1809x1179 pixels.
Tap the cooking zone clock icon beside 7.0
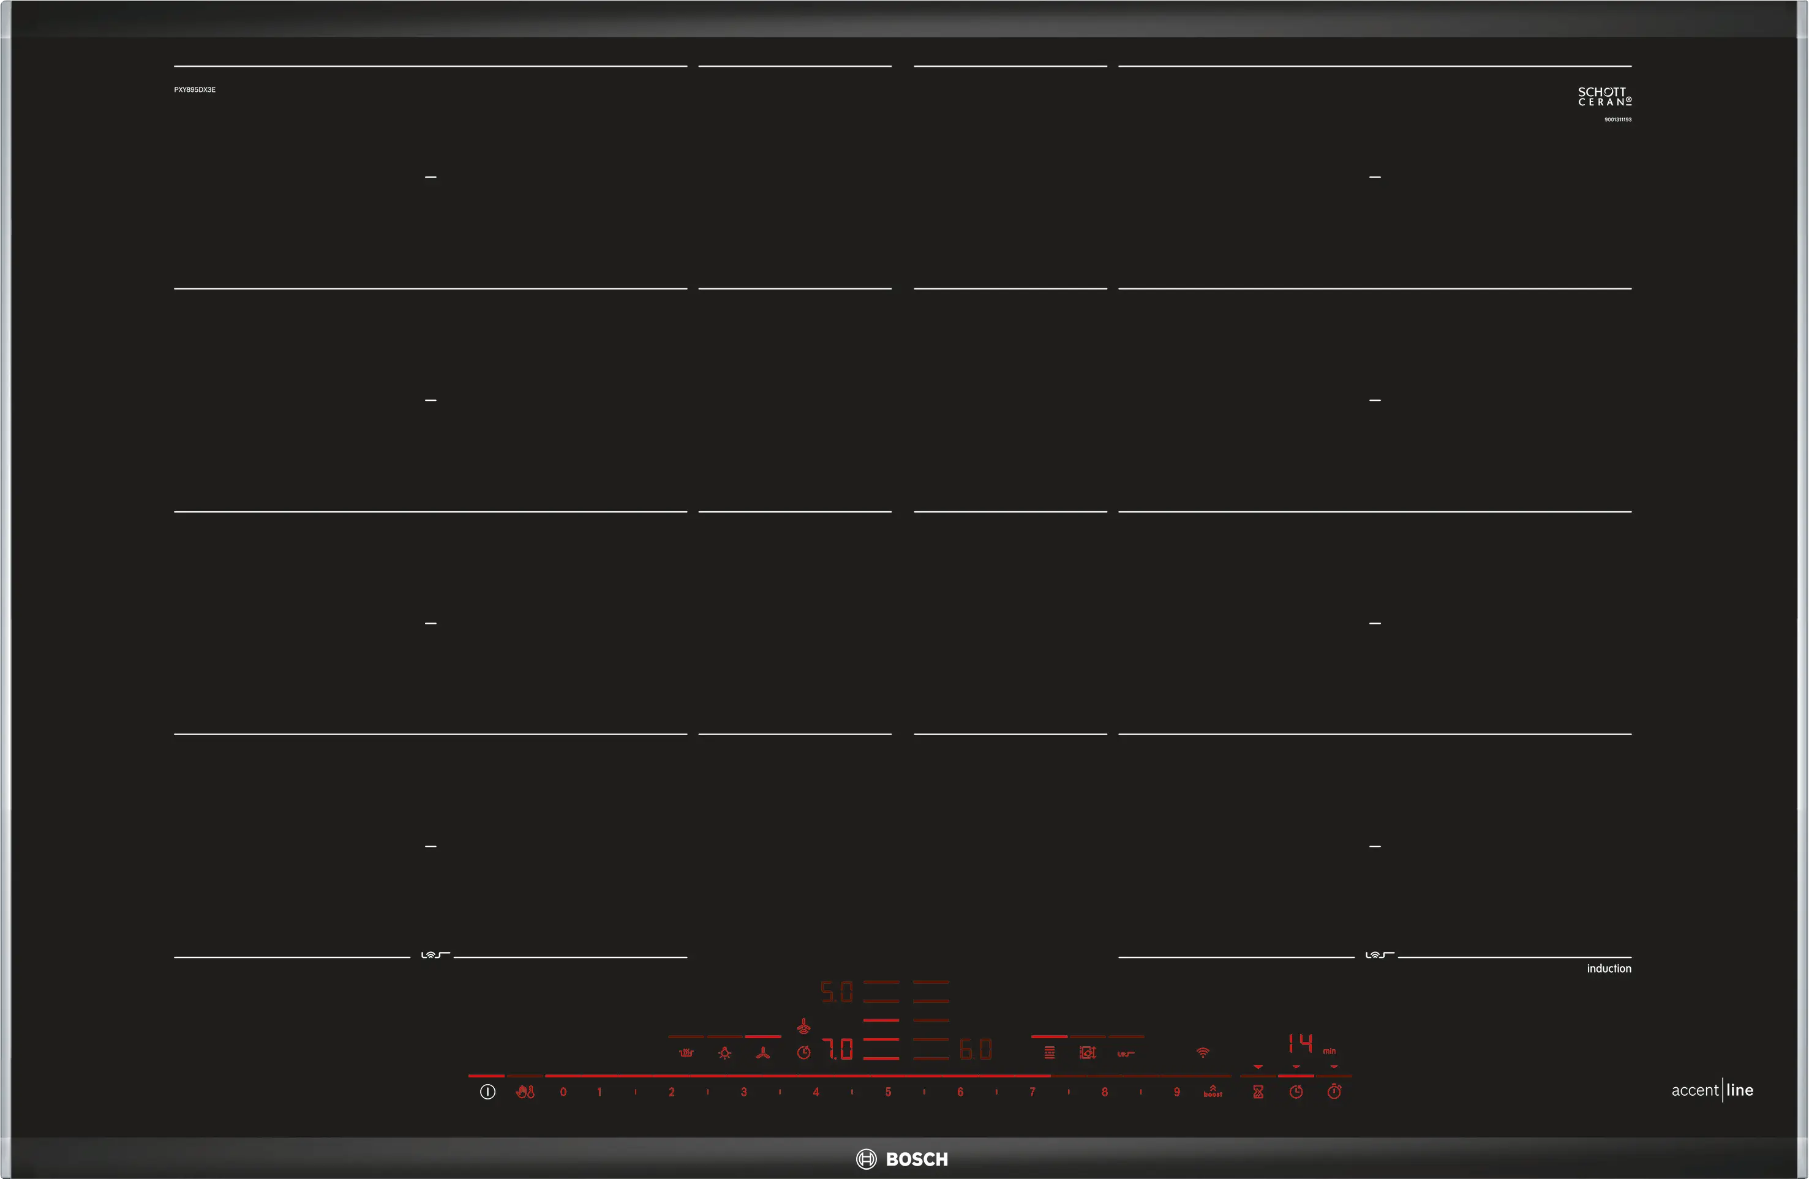coord(803,1052)
